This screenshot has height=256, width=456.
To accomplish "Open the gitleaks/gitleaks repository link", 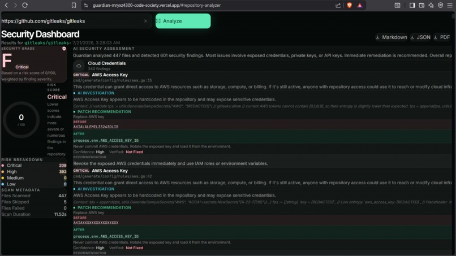I will click(x=46, y=43).
